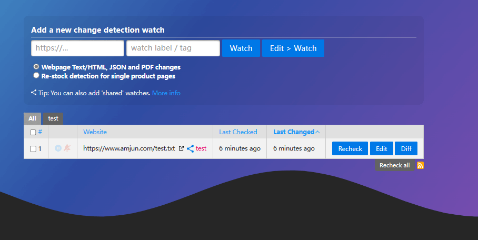
Task: Focus the https:// URL input field
Action: pyautogui.click(x=78, y=48)
